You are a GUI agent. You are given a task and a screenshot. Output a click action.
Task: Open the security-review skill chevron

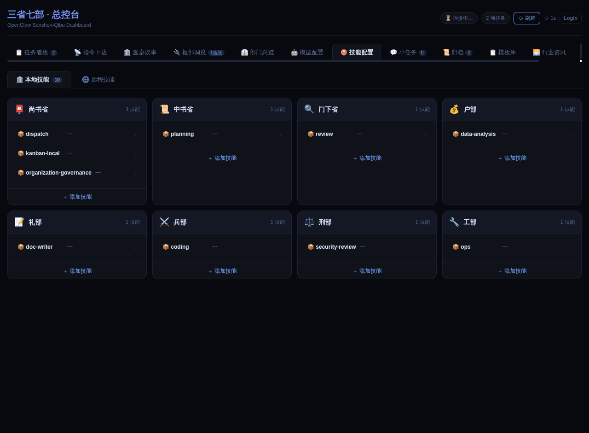click(x=425, y=247)
